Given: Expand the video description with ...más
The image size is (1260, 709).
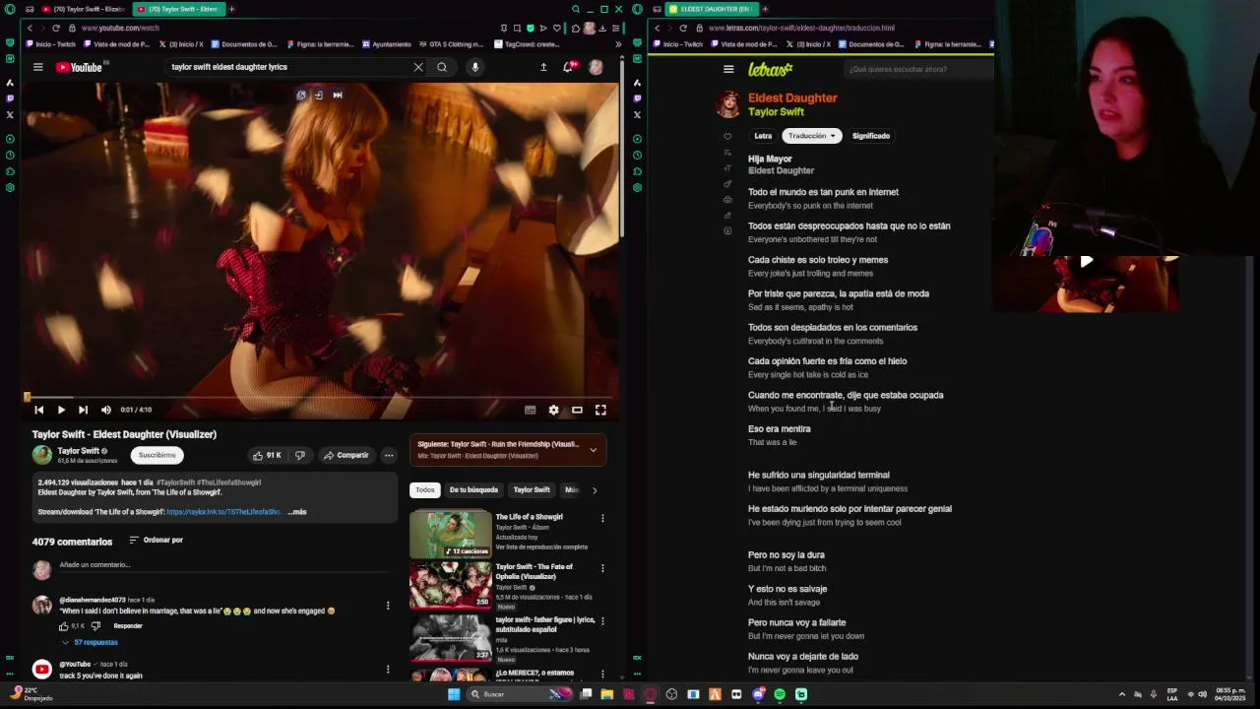Looking at the screenshot, I should pos(297,512).
